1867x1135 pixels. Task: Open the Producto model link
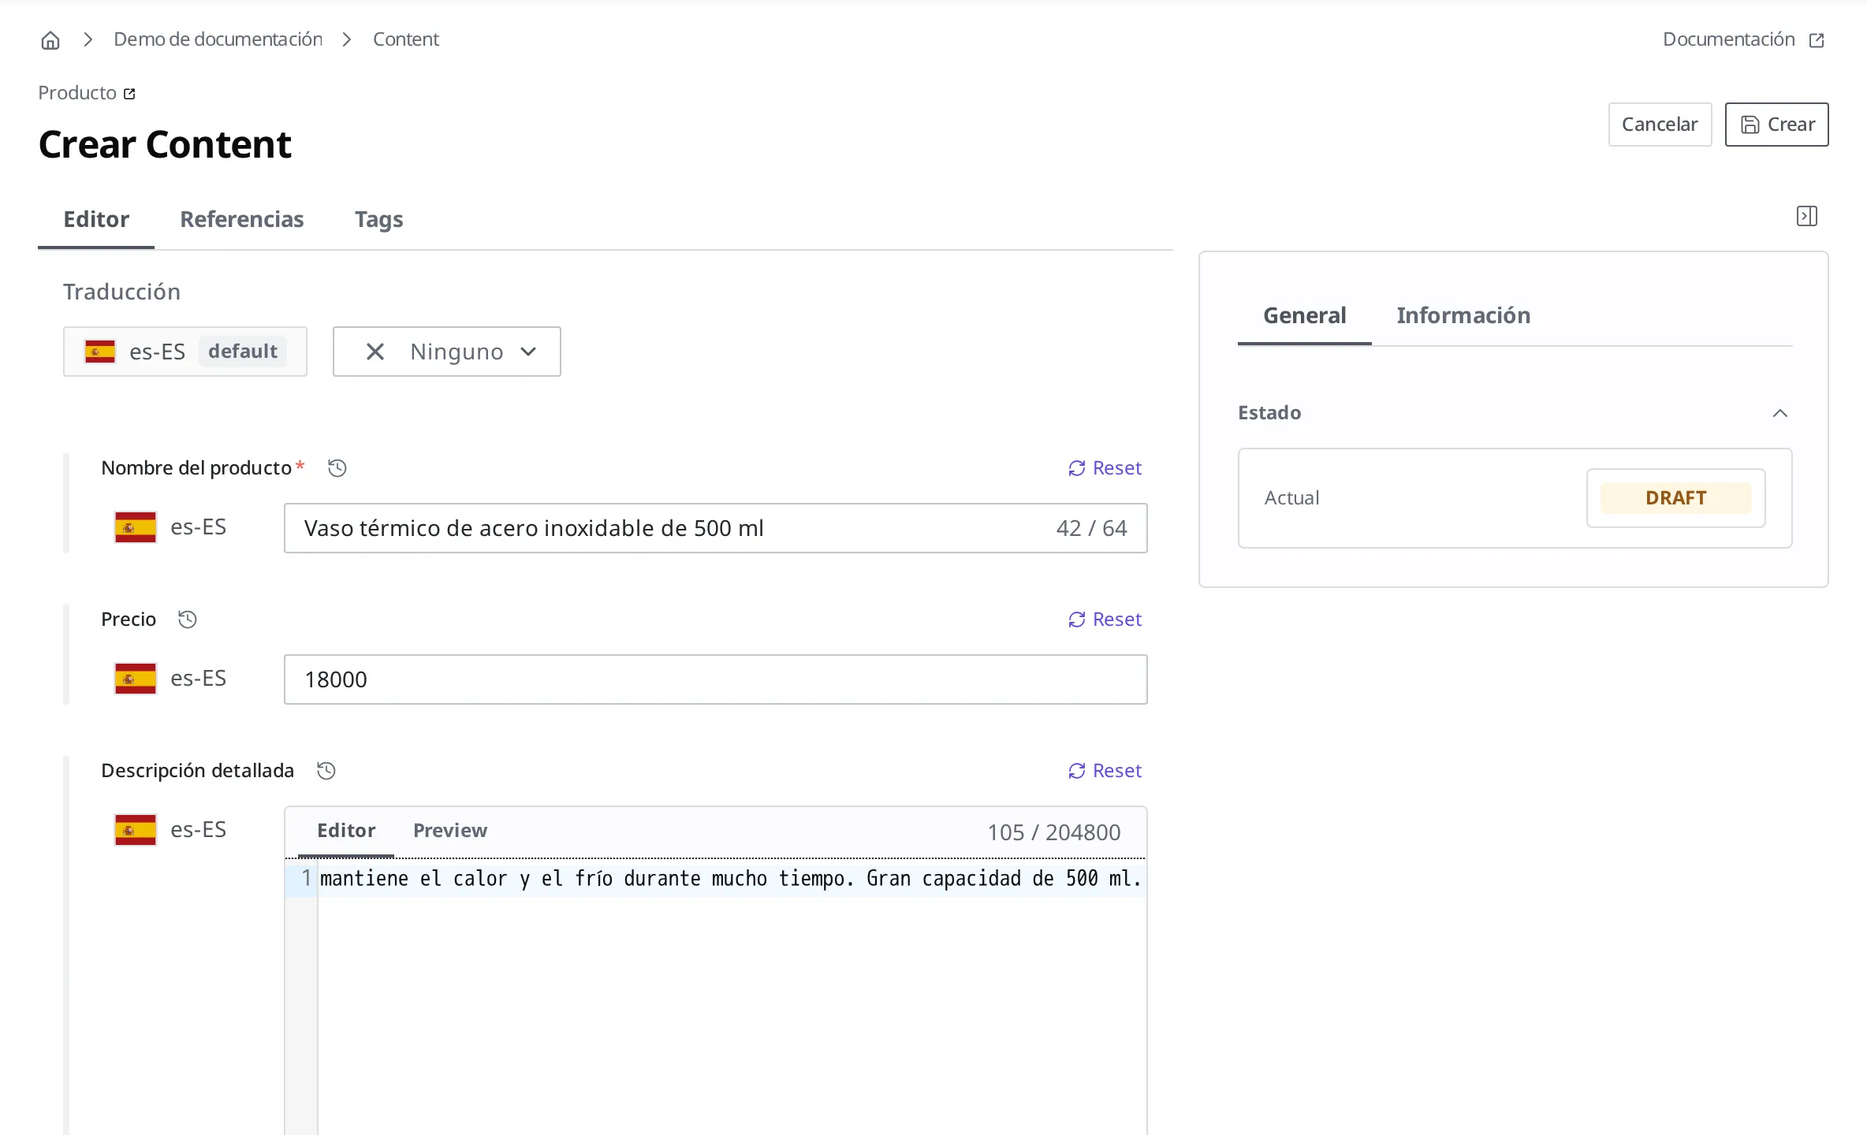tap(87, 93)
